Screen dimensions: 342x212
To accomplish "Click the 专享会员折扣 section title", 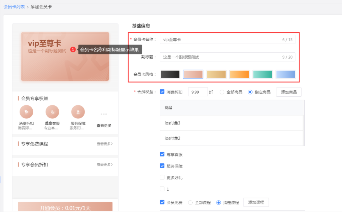I will (35, 165).
